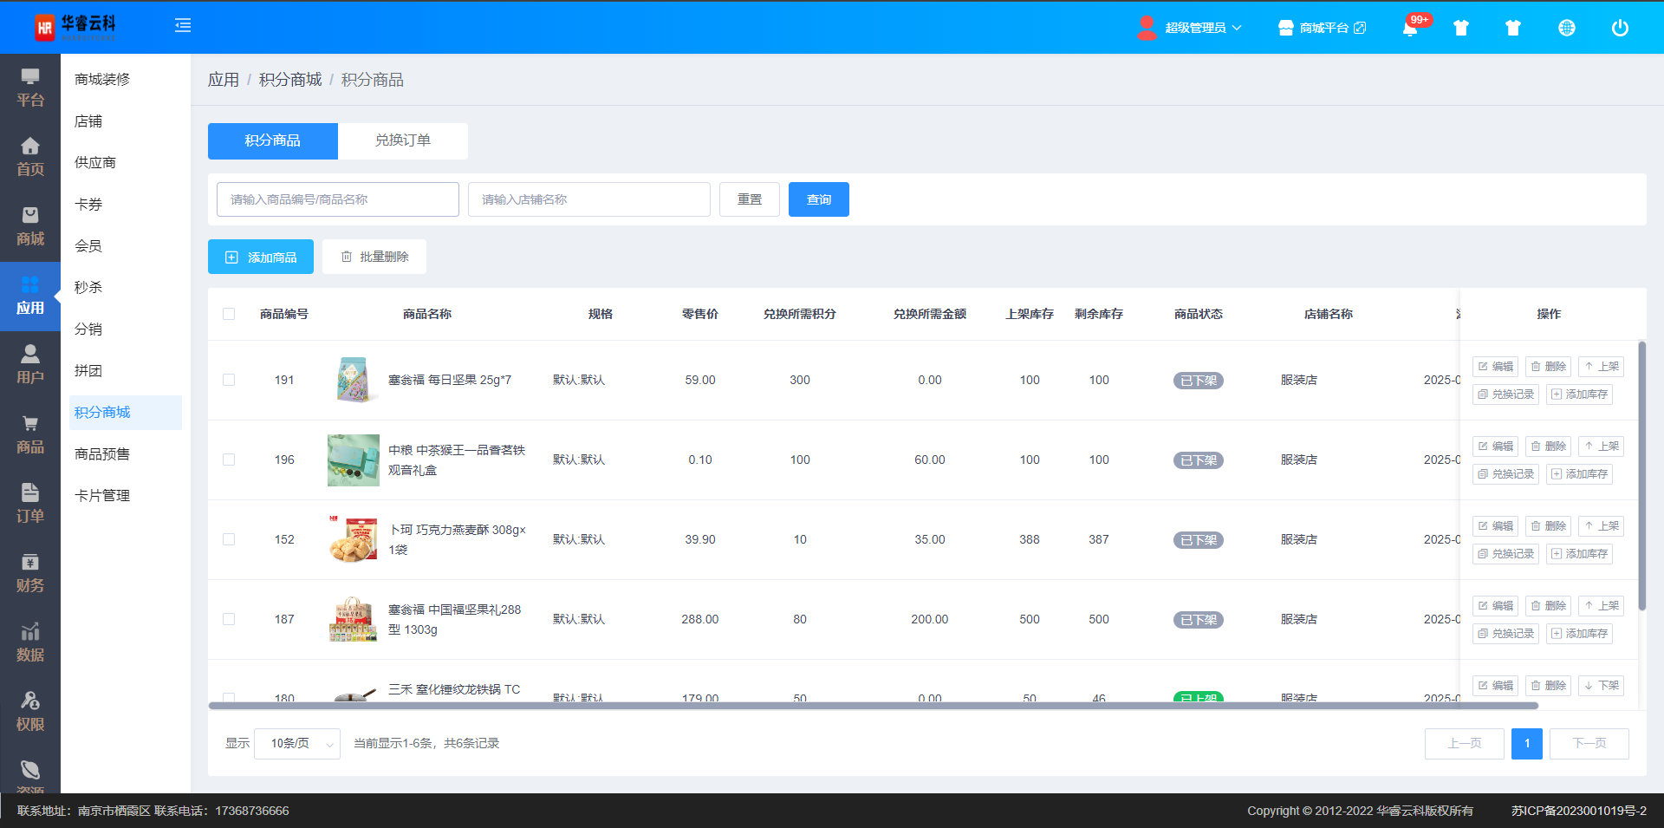Image resolution: width=1664 pixels, height=828 pixels.
Task: Click the product number/name search field
Action: pyautogui.click(x=338, y=199)
